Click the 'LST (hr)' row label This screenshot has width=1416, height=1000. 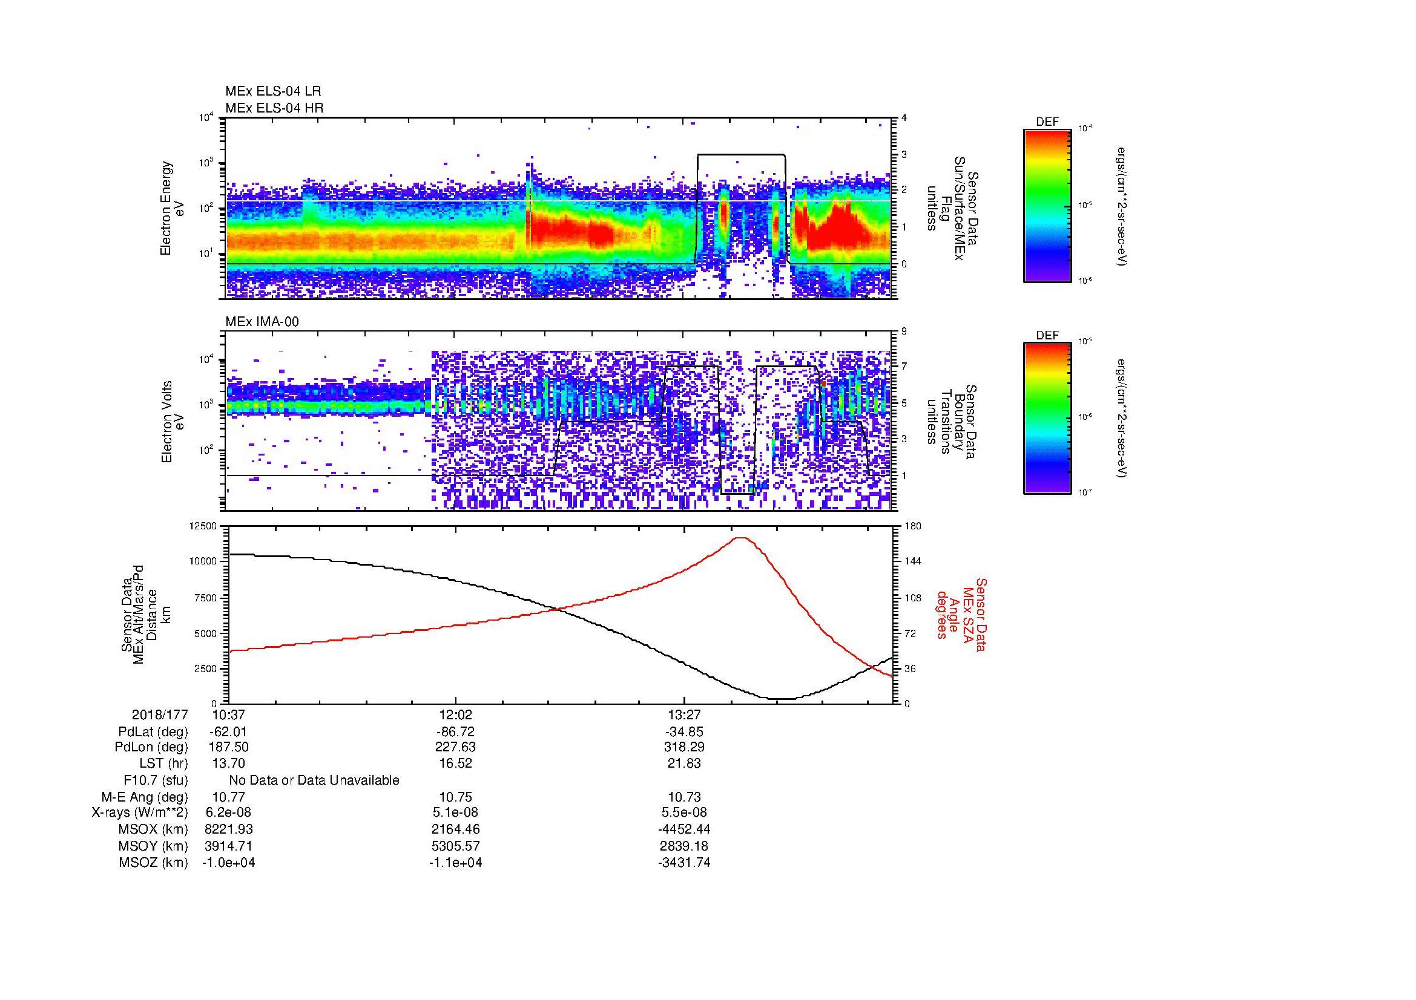tap(163, 763)
